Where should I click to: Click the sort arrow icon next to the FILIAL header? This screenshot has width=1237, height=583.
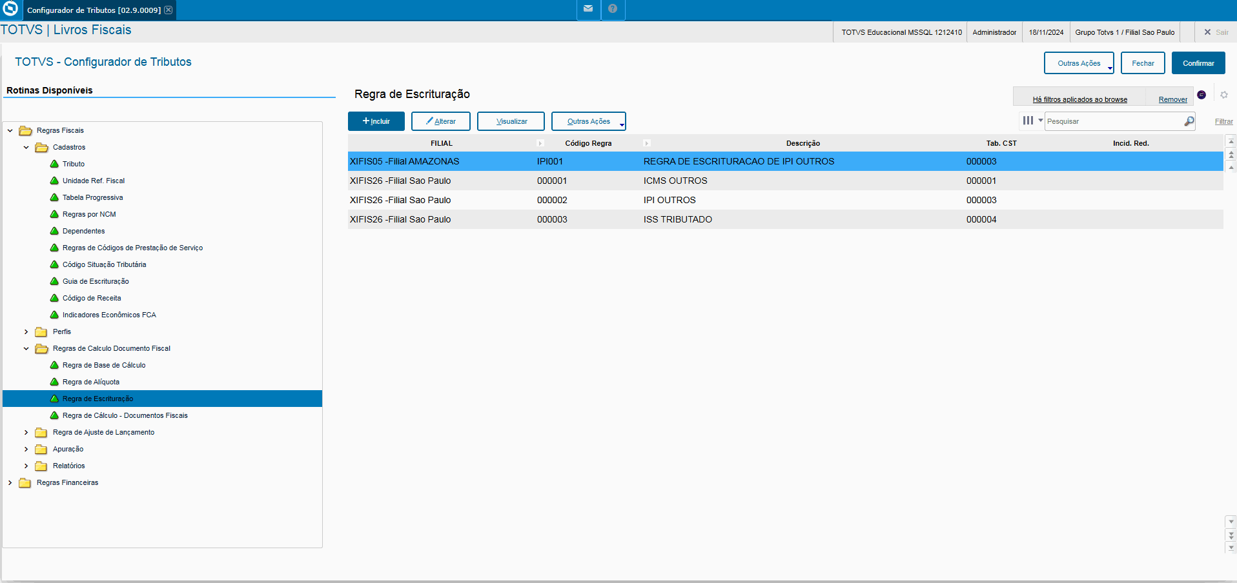(x=540, y=143)
